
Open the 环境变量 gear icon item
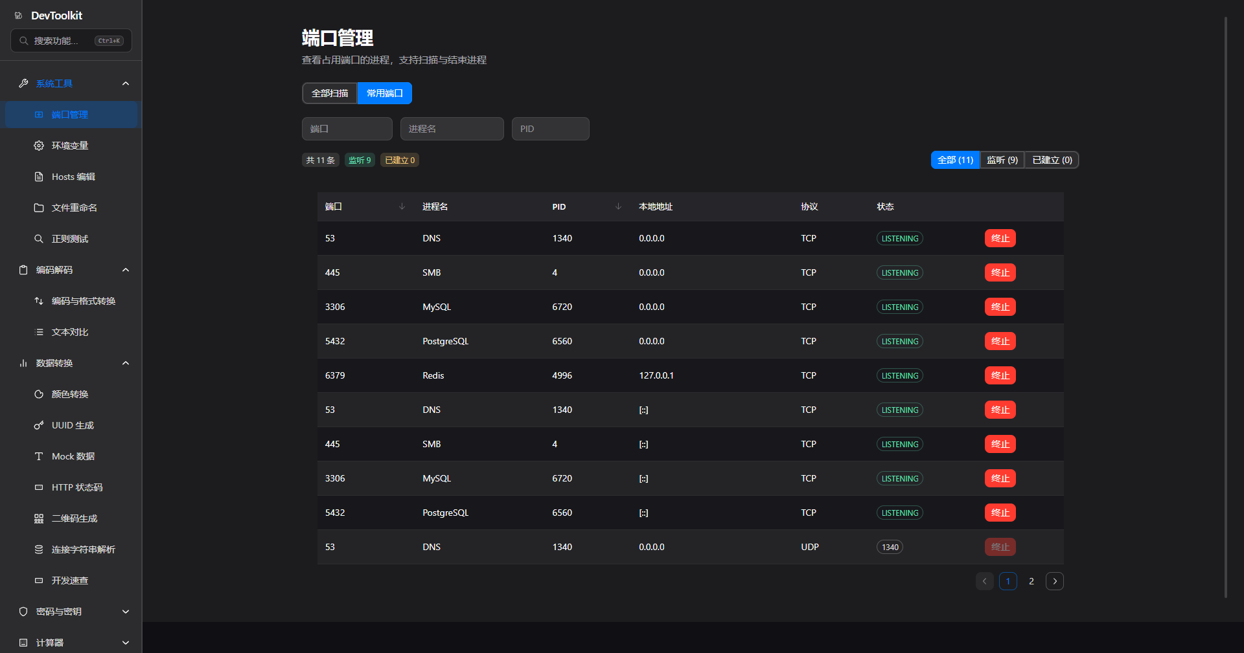(x=39, y=146)
